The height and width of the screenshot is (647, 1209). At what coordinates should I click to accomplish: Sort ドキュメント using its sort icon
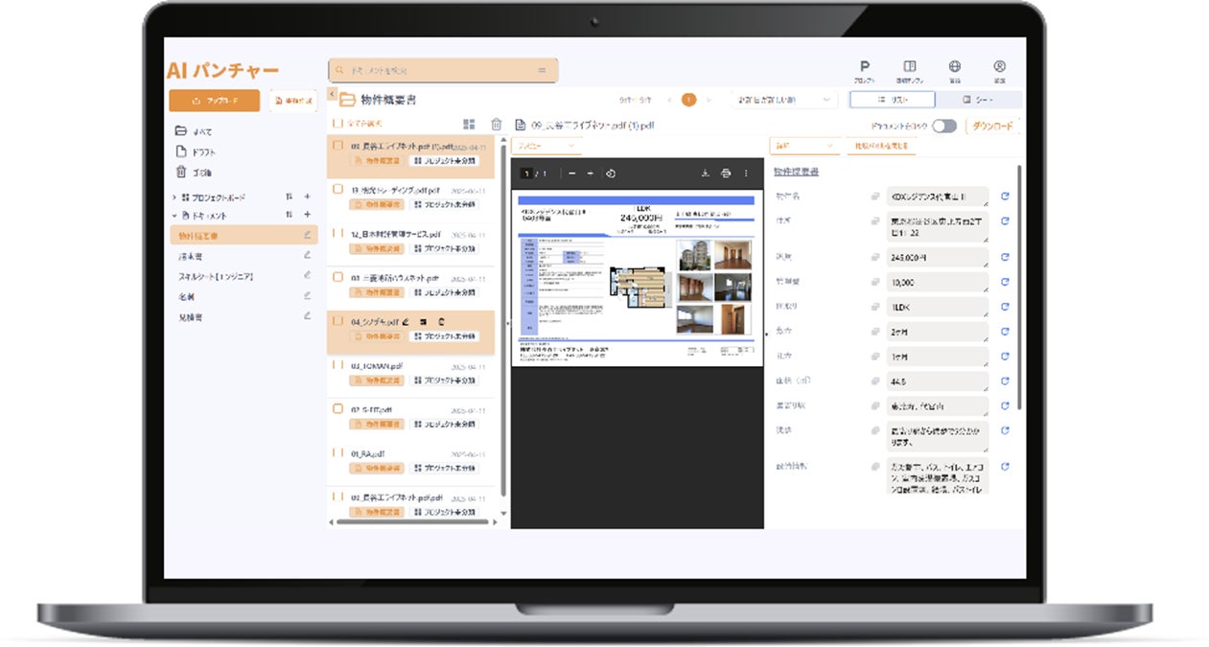(x=289, y=215)
